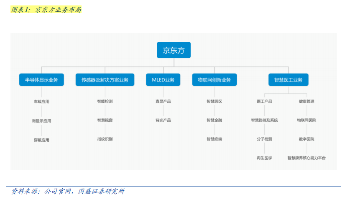Click the highlighted title 图表1: 京东方业务布局
The width and height of the screenshot is (350, 202).
(46, 10)
